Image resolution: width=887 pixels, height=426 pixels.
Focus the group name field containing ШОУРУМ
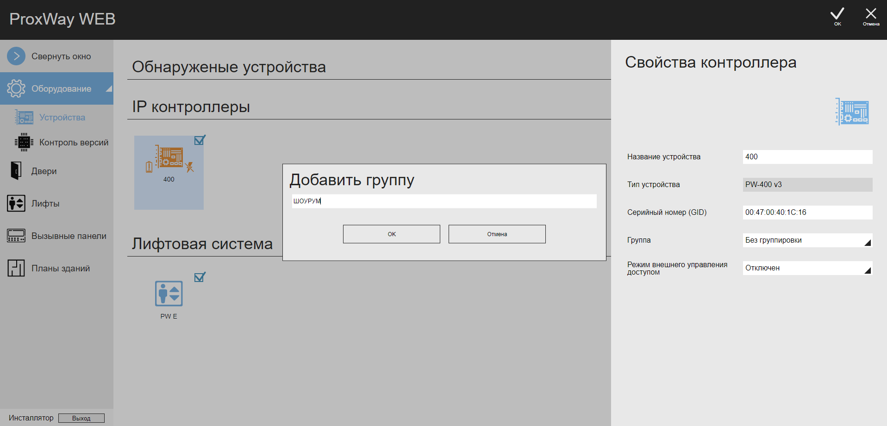tap(444, 201)
